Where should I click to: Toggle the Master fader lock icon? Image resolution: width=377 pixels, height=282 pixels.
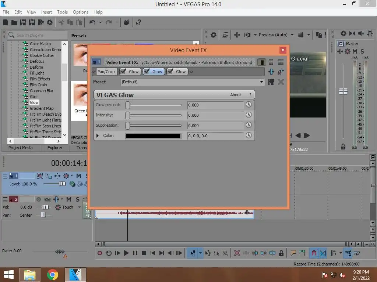(343, 147)
